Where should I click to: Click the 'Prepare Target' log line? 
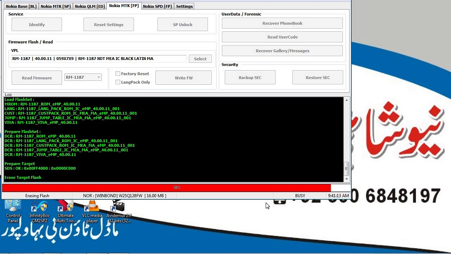pyautogui.click(x=20, y=164)
